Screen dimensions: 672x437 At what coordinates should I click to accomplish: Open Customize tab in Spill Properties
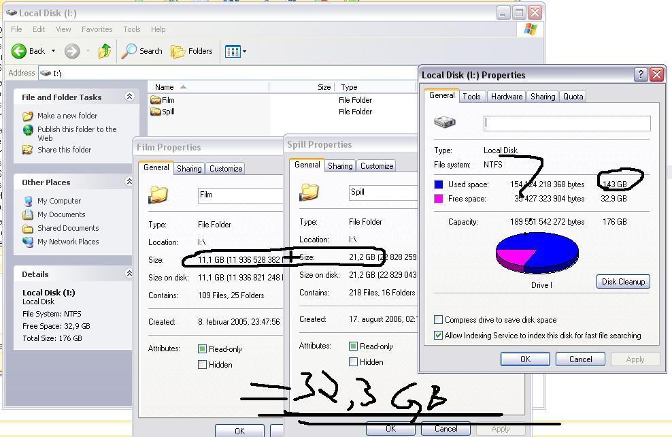tap(377, 166)
